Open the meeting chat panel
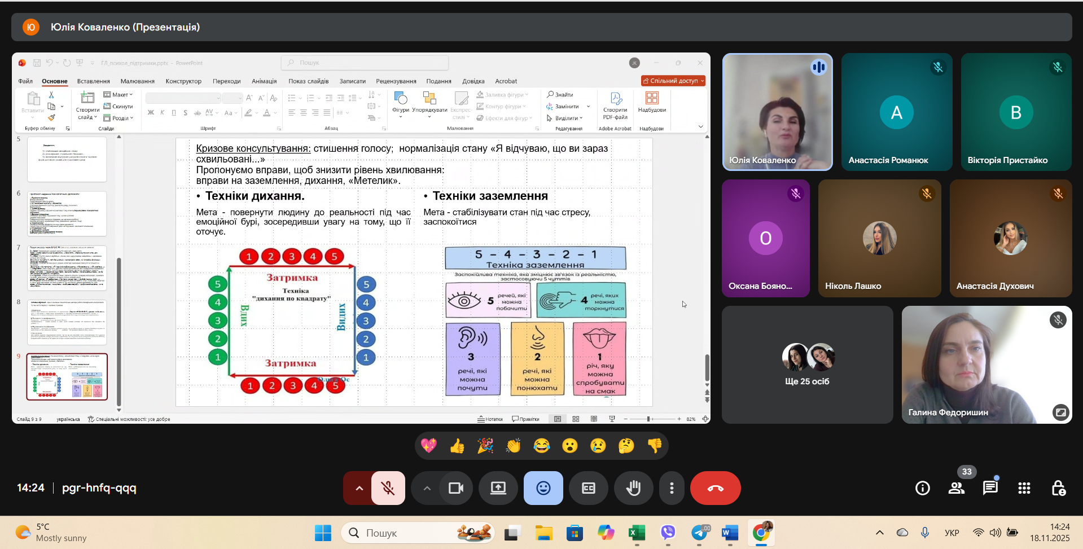 (990, 488)
